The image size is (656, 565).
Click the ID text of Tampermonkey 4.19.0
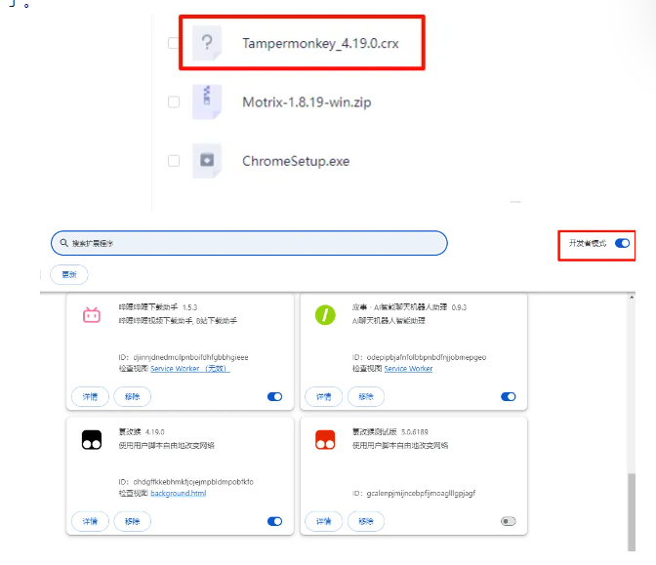pyautogui.click(x=186, y=482)
